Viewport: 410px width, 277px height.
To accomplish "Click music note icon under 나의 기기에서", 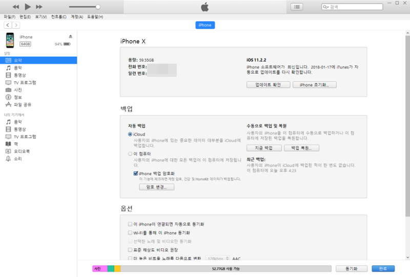I will [x=8, y=122].
